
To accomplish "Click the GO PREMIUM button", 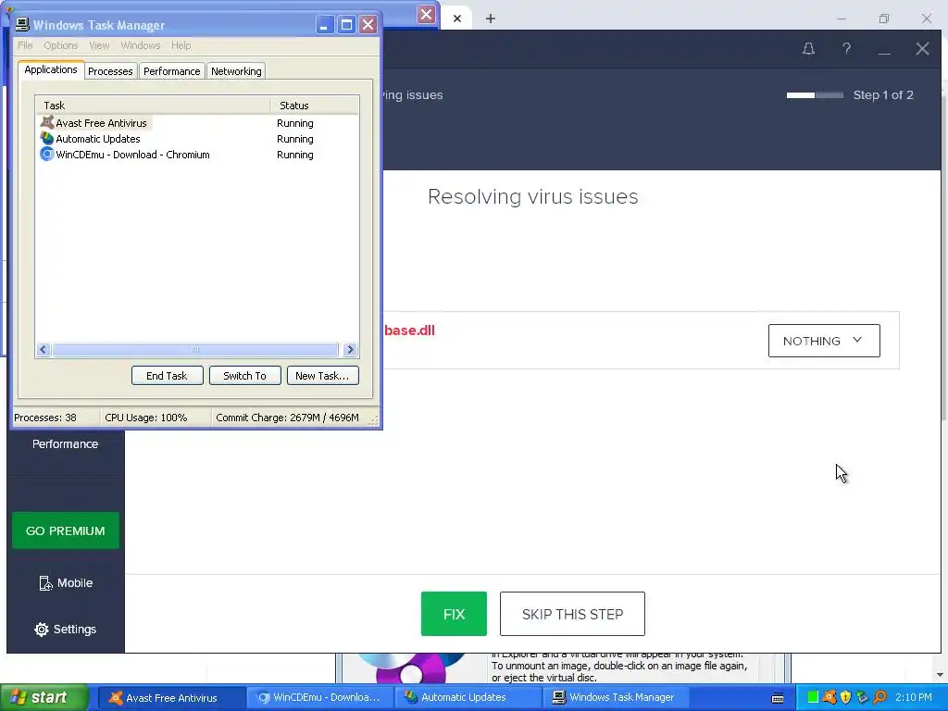I will [66, 530].
